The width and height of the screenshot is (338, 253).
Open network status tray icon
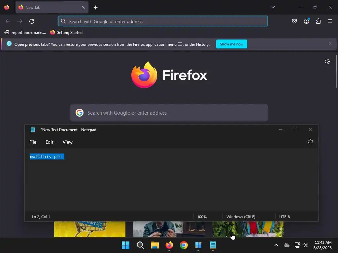(x=297, y=245)
